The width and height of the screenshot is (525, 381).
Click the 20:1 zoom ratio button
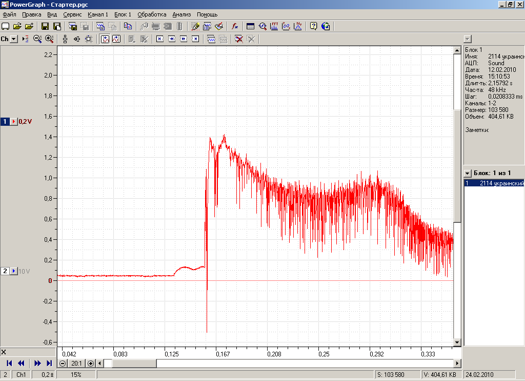point(76,363)
